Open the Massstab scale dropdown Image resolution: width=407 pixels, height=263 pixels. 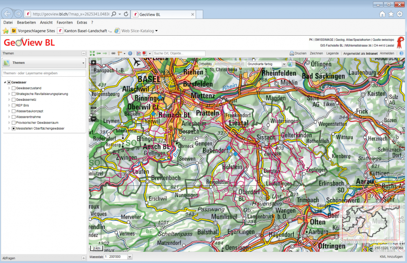pos(129,257)
